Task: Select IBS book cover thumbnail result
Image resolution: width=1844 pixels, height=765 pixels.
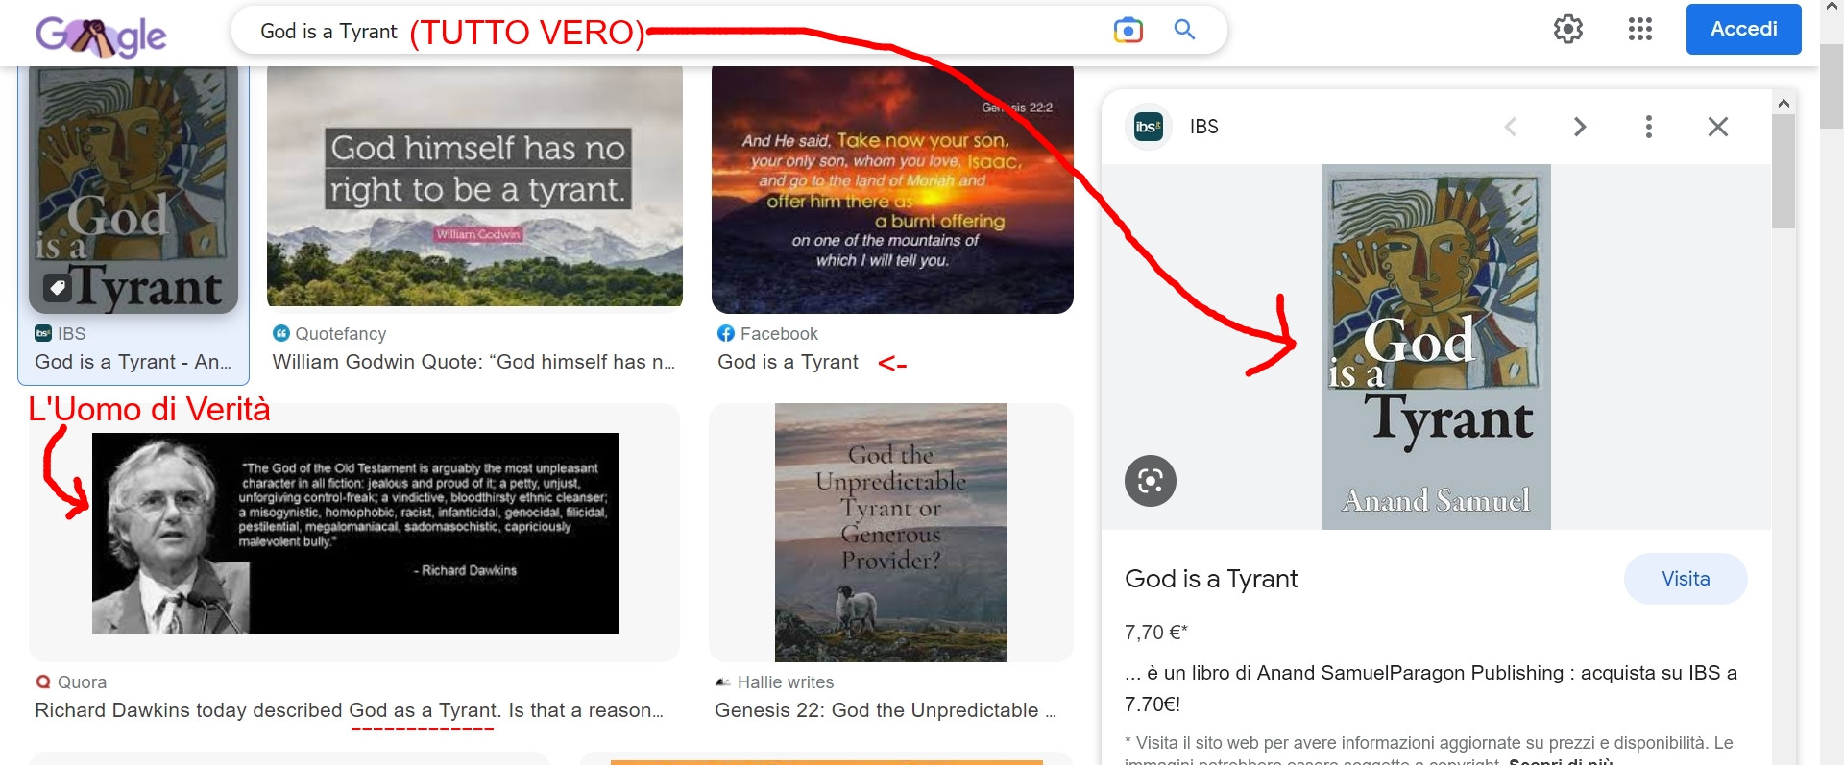Action: [x=133, y=190]
